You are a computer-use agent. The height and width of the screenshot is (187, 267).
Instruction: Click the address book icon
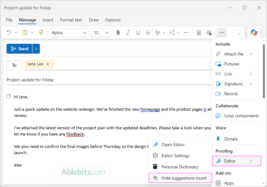pos(199,33)
